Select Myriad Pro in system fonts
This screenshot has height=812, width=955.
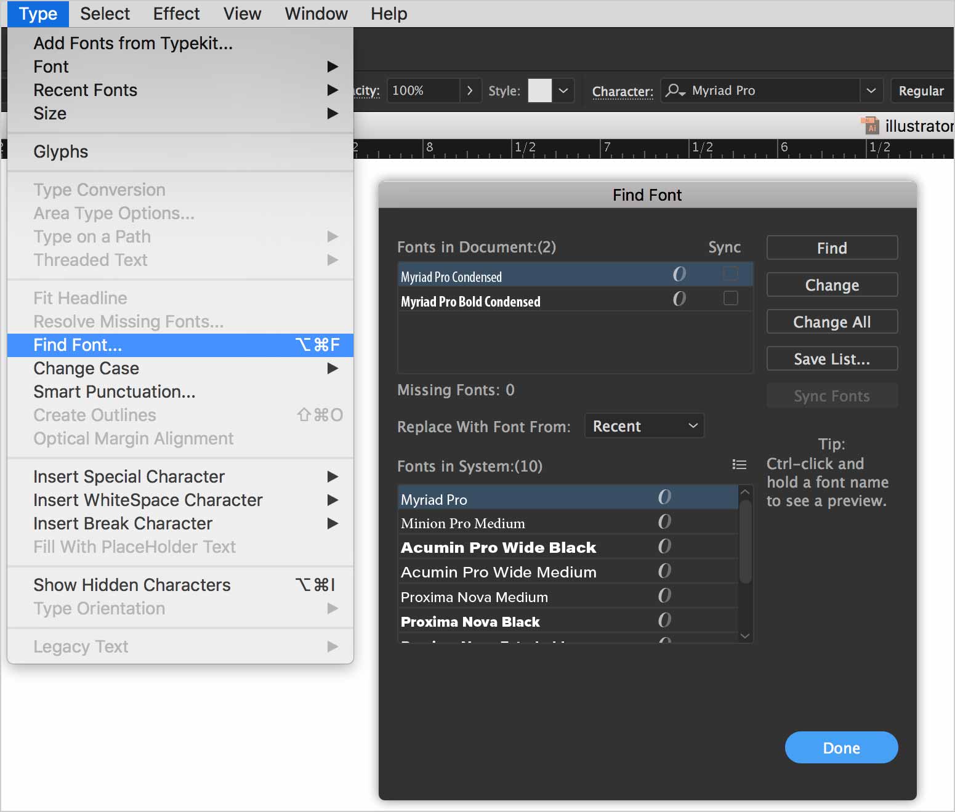[568, 497]
